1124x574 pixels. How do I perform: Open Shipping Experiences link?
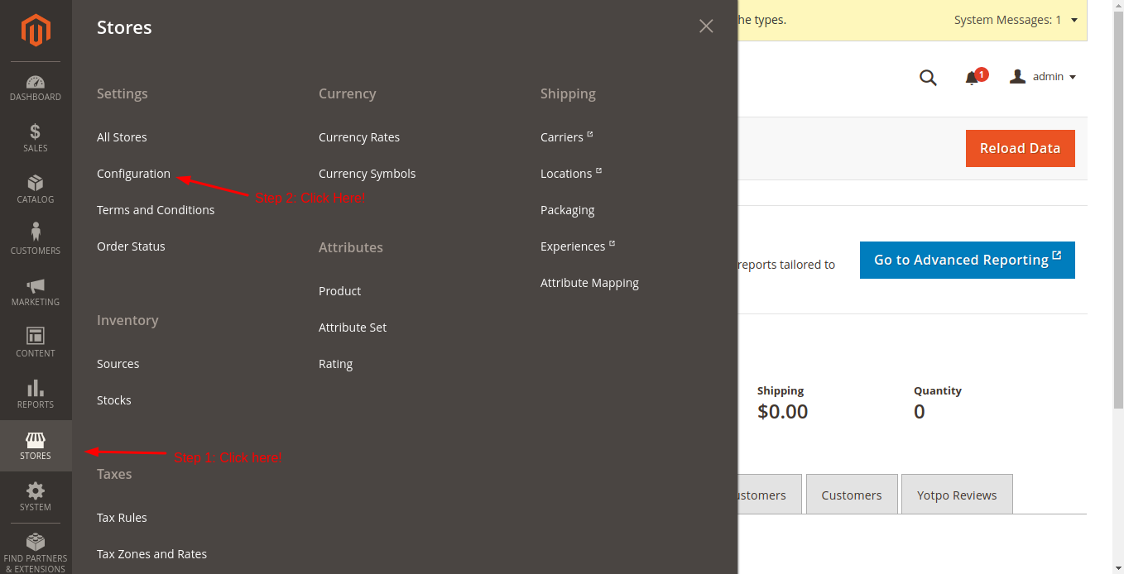(577, 246)
